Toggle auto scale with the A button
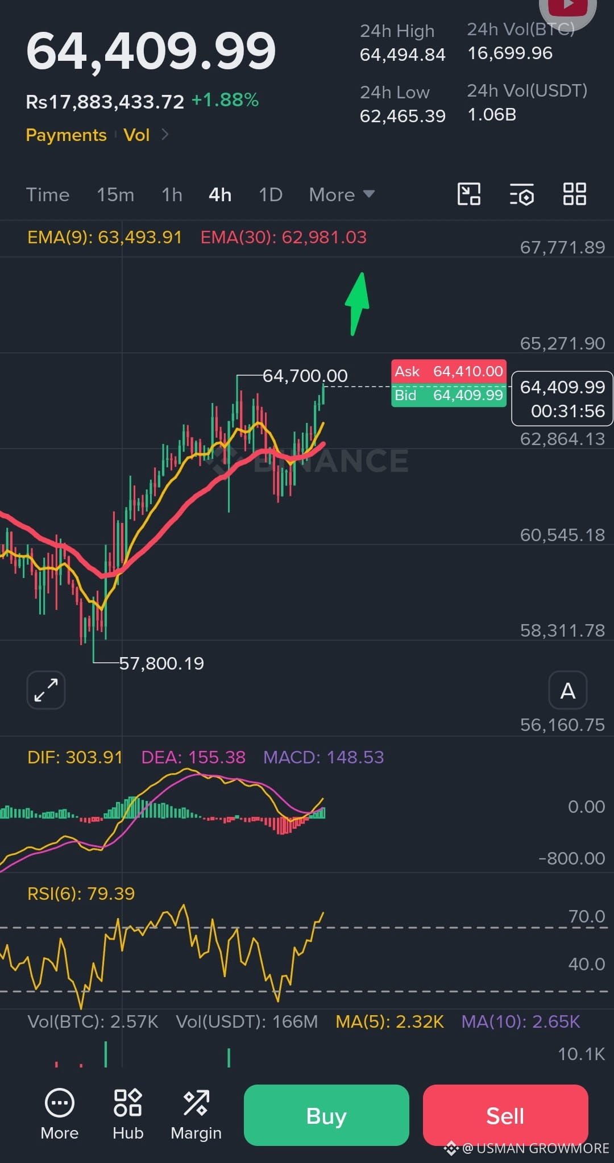614x1163 pixels. pos(568,690)
